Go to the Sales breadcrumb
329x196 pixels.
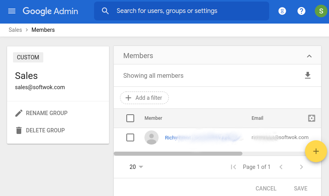(15, 30)
